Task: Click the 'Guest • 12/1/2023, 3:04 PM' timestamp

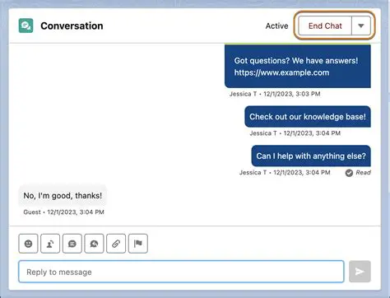Action: click(x=63, y=212)
